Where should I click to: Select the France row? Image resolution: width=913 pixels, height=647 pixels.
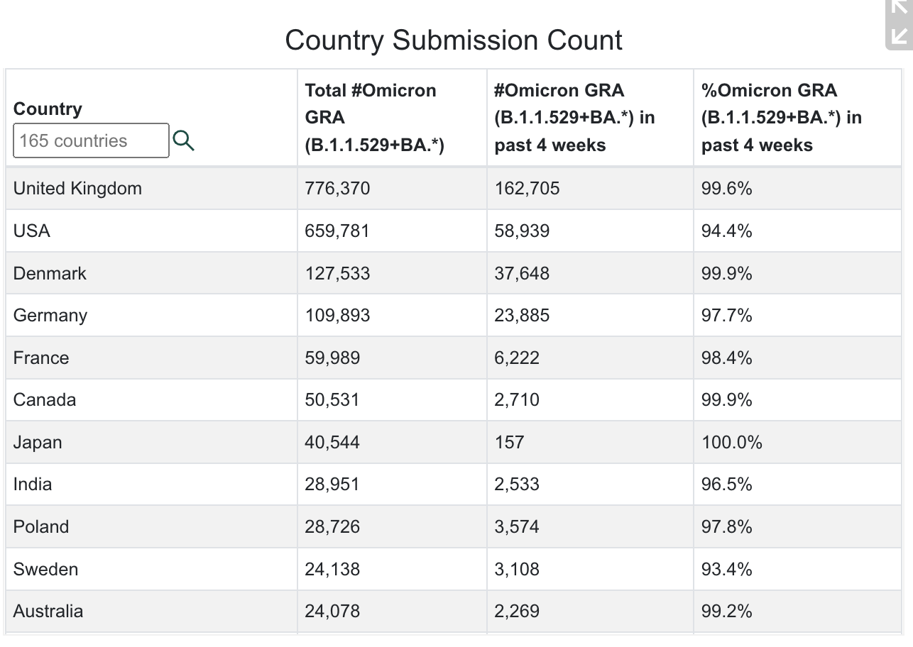pyautogui.click(x=41, y=358)
